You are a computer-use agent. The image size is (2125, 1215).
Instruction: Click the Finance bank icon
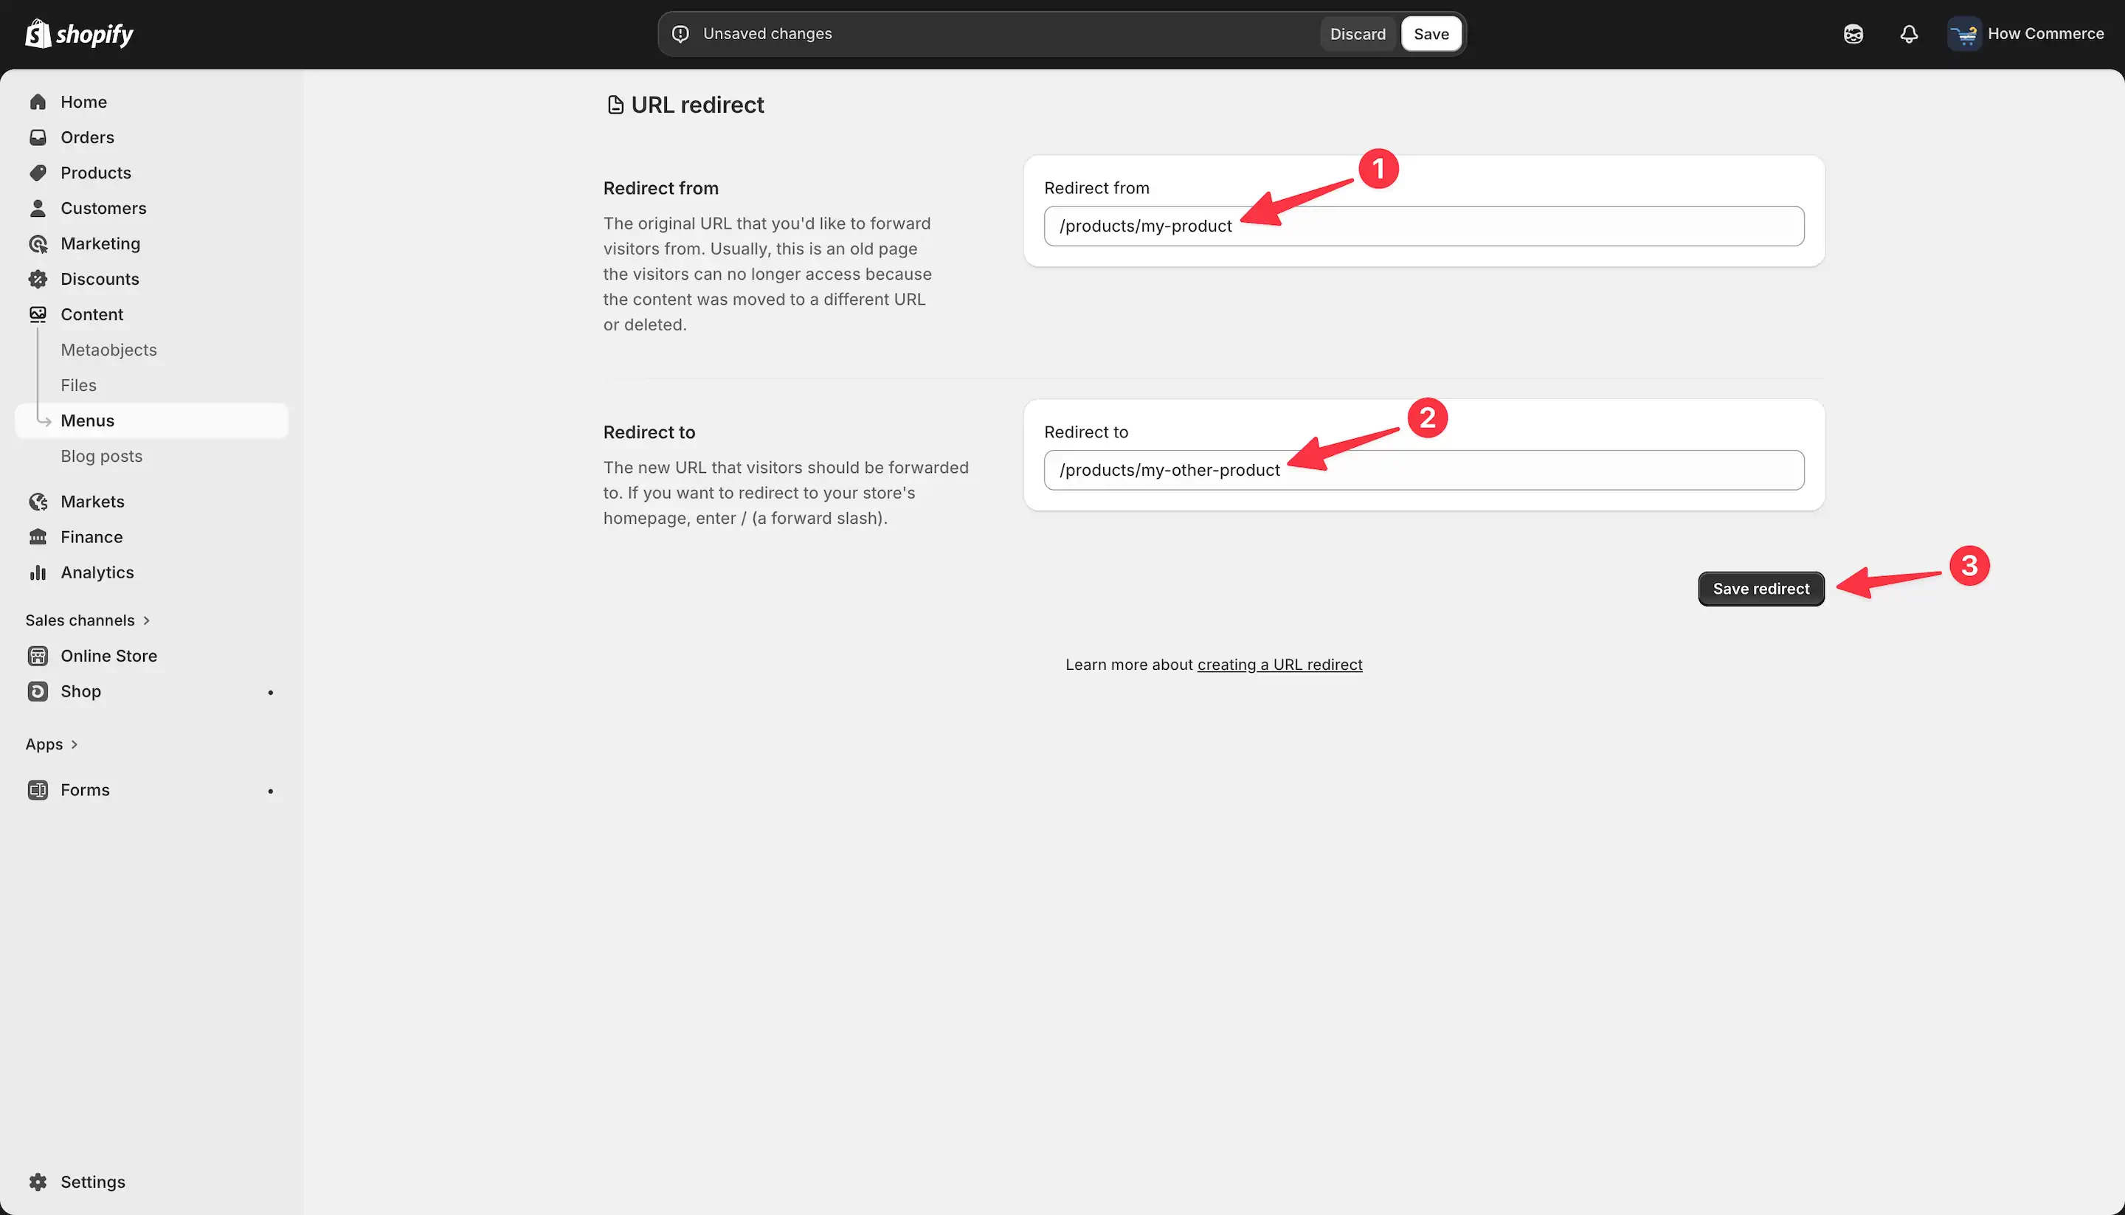pos(38,537)
